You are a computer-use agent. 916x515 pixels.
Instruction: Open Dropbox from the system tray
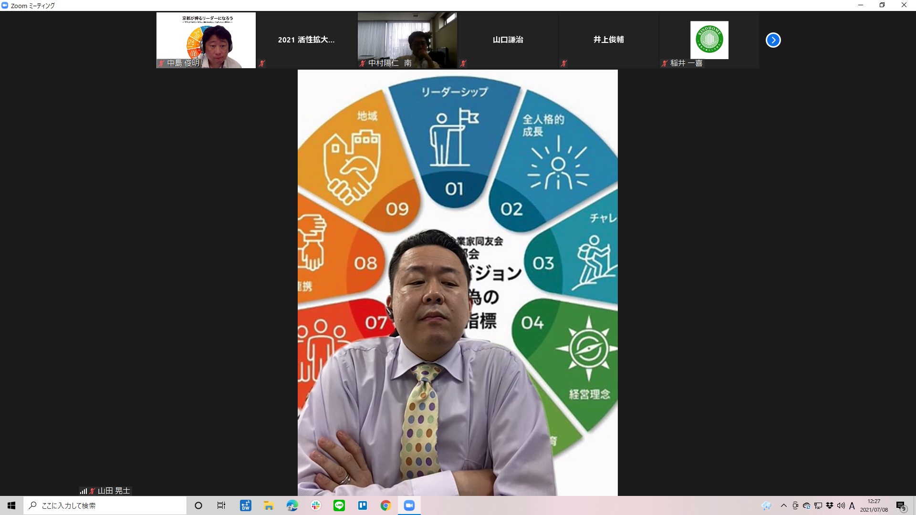pos(830,505)
